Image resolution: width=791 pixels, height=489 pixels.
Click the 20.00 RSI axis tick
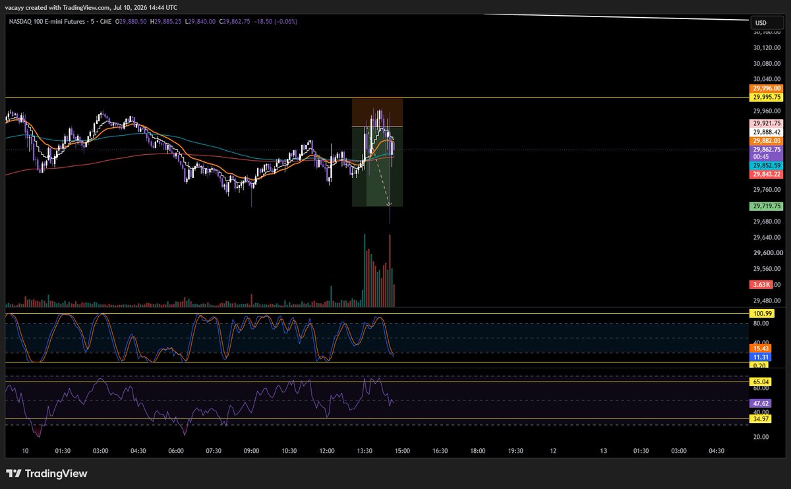pyautogui.click(x=760, y=437)
